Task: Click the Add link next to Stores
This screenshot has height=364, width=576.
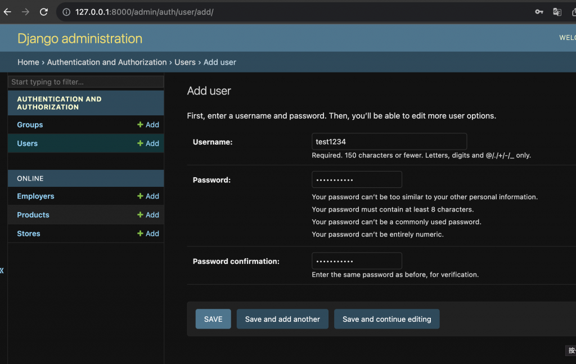Action: pos(148,233)
